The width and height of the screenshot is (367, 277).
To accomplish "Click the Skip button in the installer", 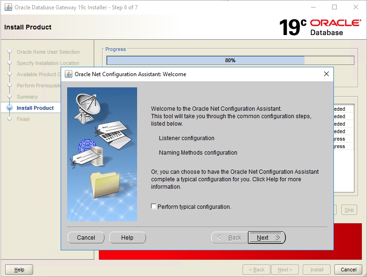I will click(x=349, y=210).
